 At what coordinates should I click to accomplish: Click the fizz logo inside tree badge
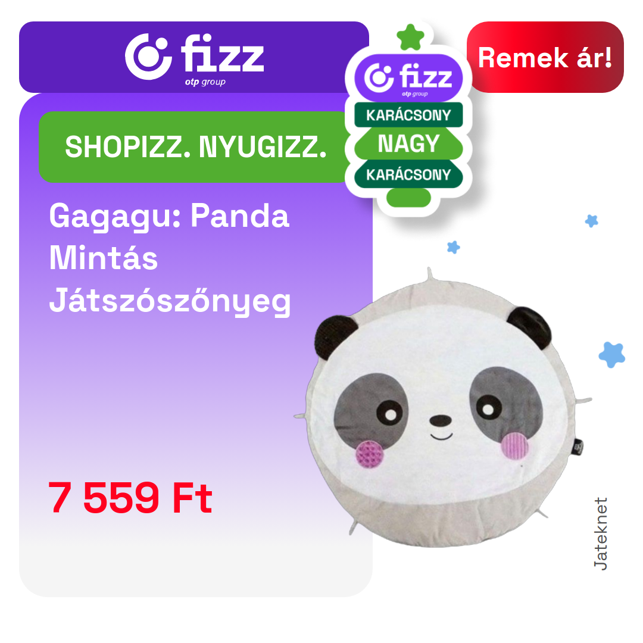coord(408,79)
